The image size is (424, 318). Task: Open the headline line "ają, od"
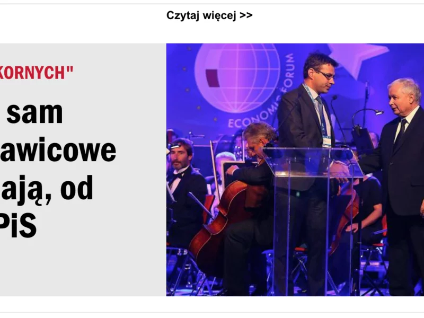click(47, 188)
